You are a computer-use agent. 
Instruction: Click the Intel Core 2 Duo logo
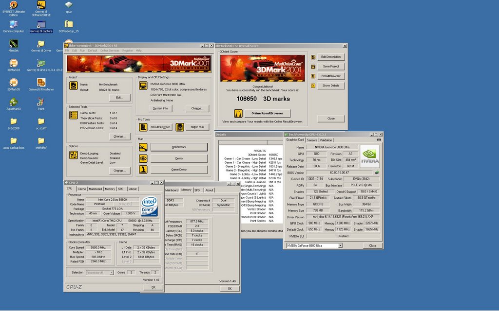point(150,207)
